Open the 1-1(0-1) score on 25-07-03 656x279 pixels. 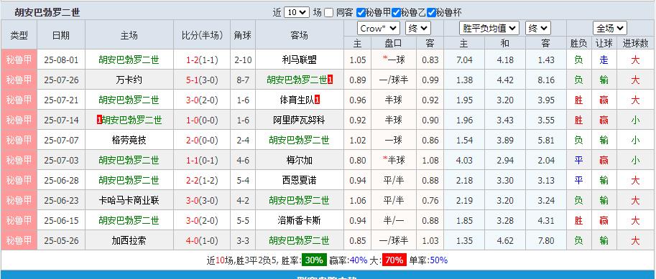[x=202, y=161]
